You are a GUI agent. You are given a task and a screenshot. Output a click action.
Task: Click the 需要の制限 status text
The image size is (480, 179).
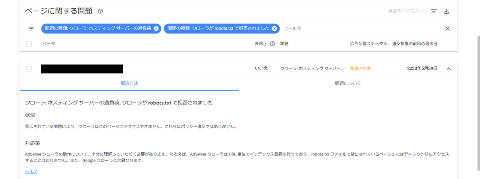(360, 69)
